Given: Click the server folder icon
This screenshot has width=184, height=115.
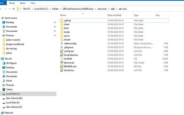Looking at the screenshot, I should click(62, 36).
